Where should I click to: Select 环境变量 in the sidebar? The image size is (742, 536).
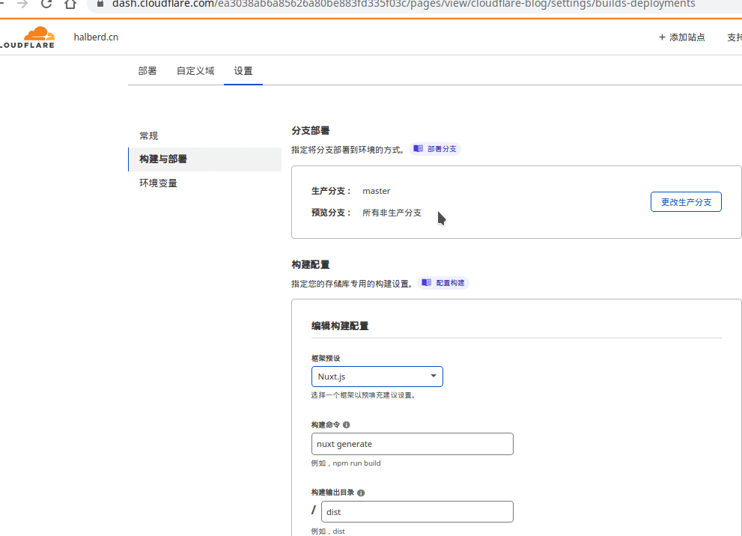[x=157, y=182]
